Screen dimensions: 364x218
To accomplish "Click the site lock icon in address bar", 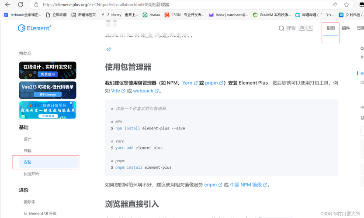I will [x=36, y=5].
